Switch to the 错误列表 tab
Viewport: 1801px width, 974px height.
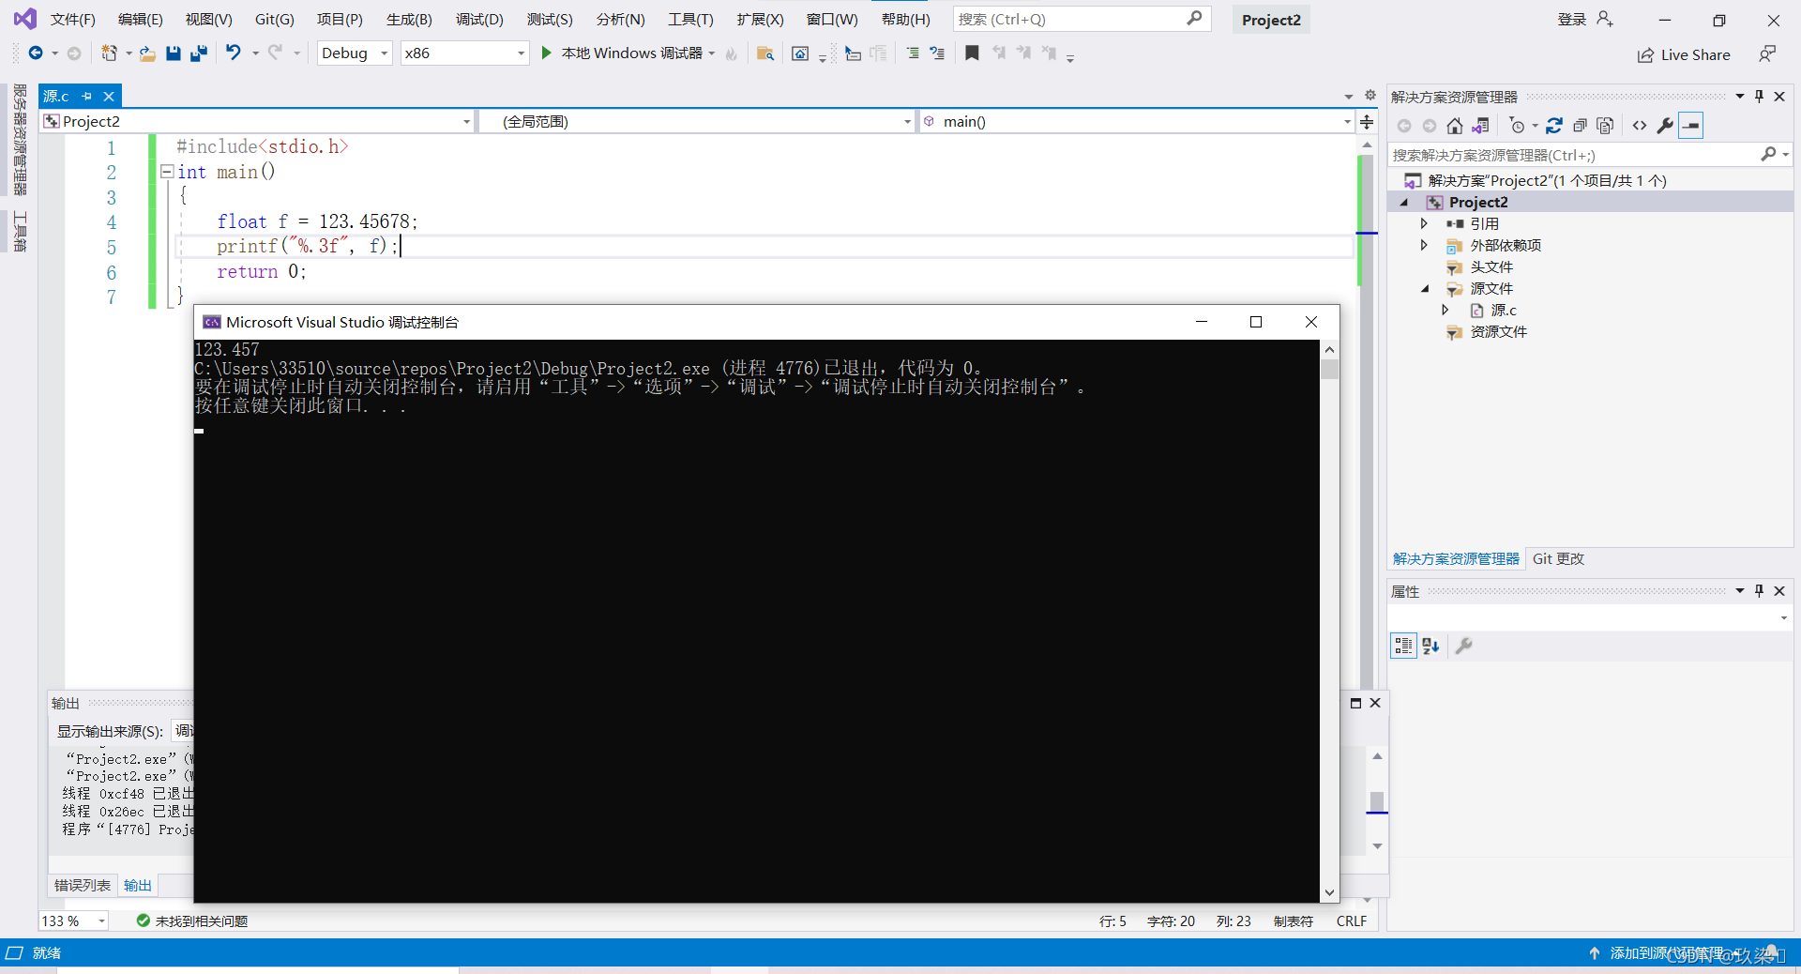(x=82, y=885)
